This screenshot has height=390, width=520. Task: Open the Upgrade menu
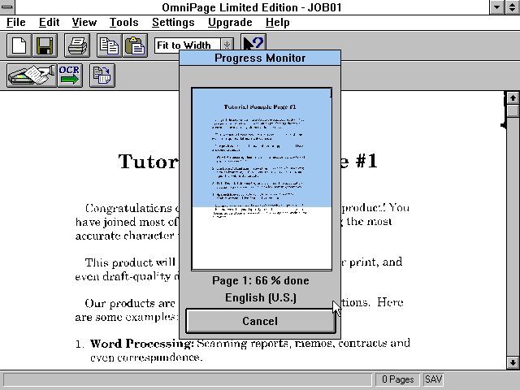coord(230,22)
